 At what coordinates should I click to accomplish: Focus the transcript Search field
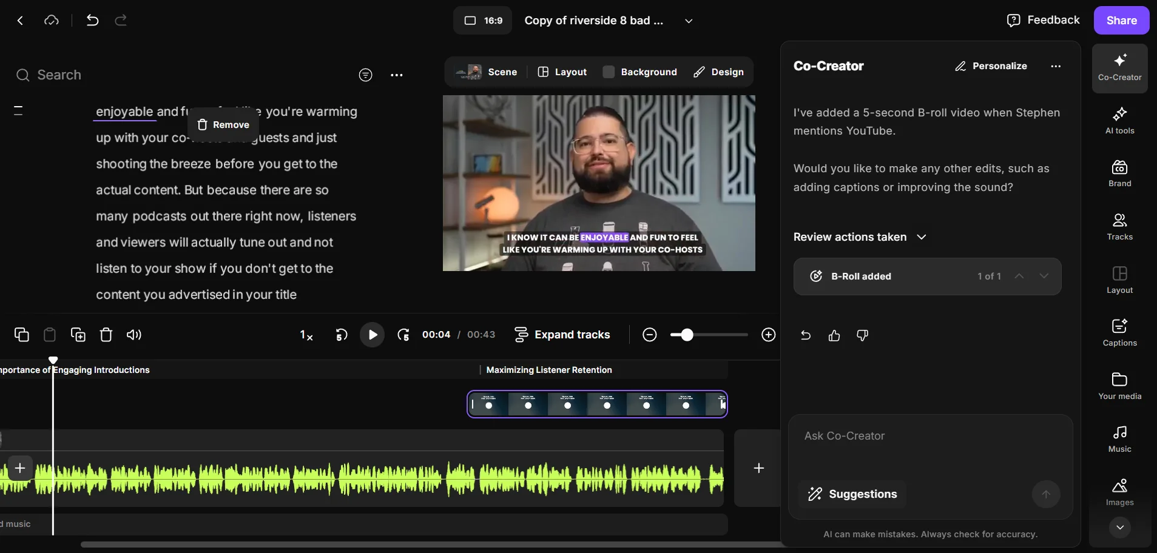point(182,75)
